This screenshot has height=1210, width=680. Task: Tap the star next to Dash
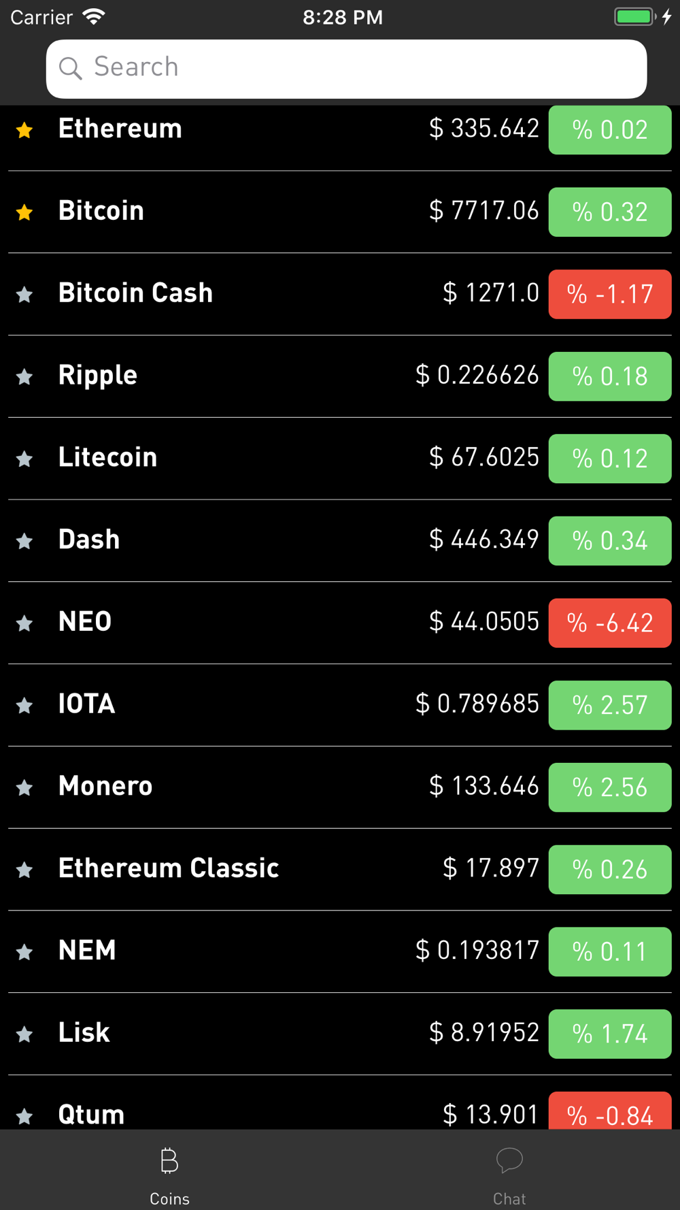point(24,542)
